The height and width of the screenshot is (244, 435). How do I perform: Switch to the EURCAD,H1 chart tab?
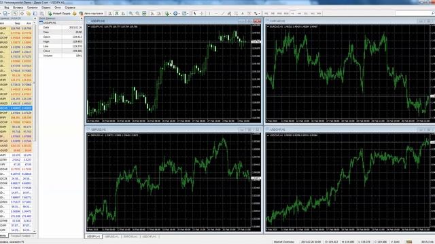[130, 237]
